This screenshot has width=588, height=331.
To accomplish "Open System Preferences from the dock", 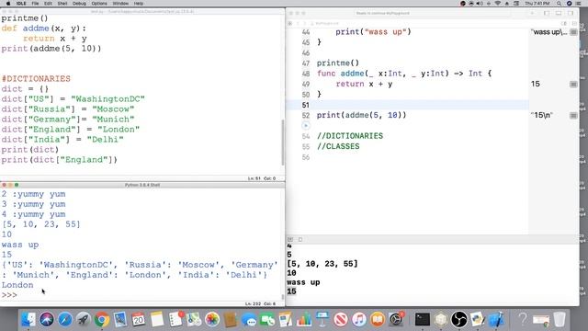I will (396, 320).
